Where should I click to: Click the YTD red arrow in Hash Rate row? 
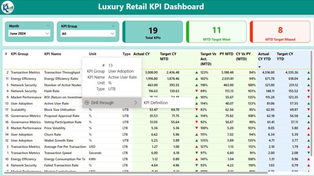(x=309, y=91)
